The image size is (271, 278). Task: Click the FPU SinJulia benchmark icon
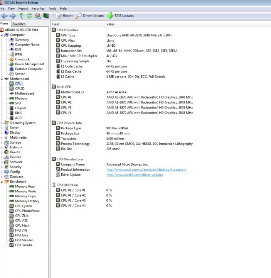coord(12,245)
